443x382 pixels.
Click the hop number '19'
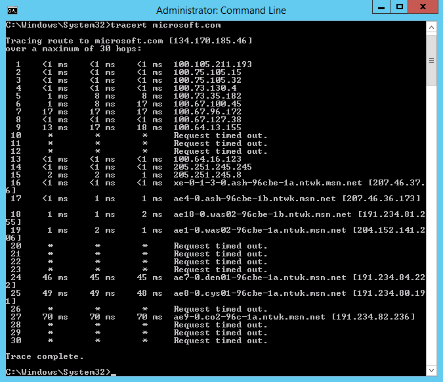pos(16,230)
